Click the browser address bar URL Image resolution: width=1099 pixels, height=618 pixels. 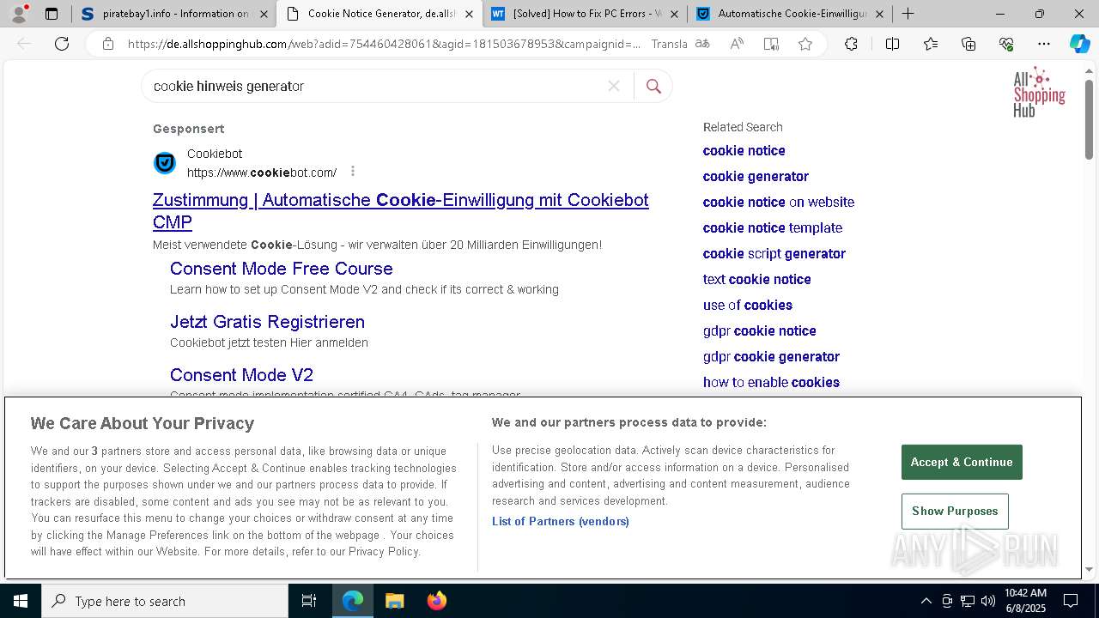click(384, 44)
